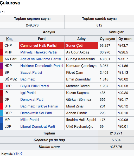Screen dimensions: 134x156
Task: Open the Millet Partisi link
Action: tap(30, 120)
